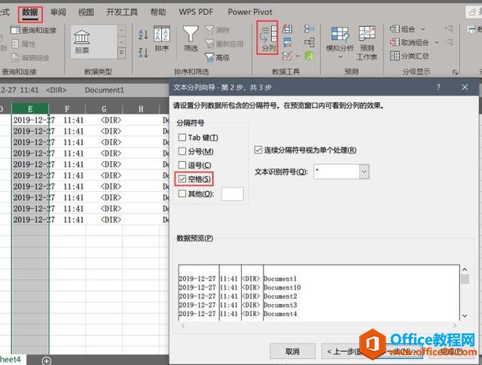The width and height of the screenshot is (482, 365).
Task: Expand the Group (组合) dropdown arrow
Action: click(x=423, y=29)
